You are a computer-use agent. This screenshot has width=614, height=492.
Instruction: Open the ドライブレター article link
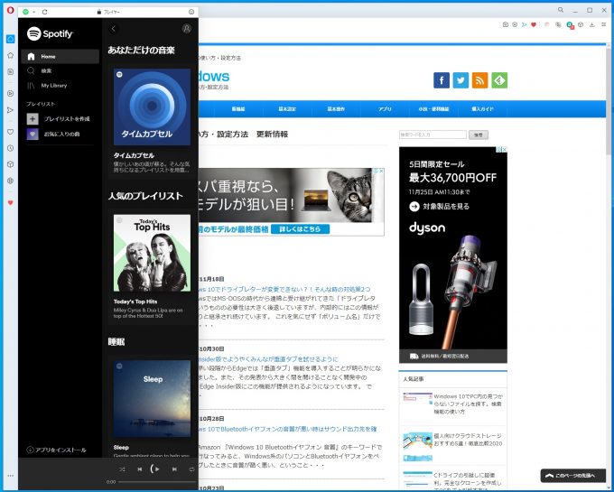click(x=284, y=289)
